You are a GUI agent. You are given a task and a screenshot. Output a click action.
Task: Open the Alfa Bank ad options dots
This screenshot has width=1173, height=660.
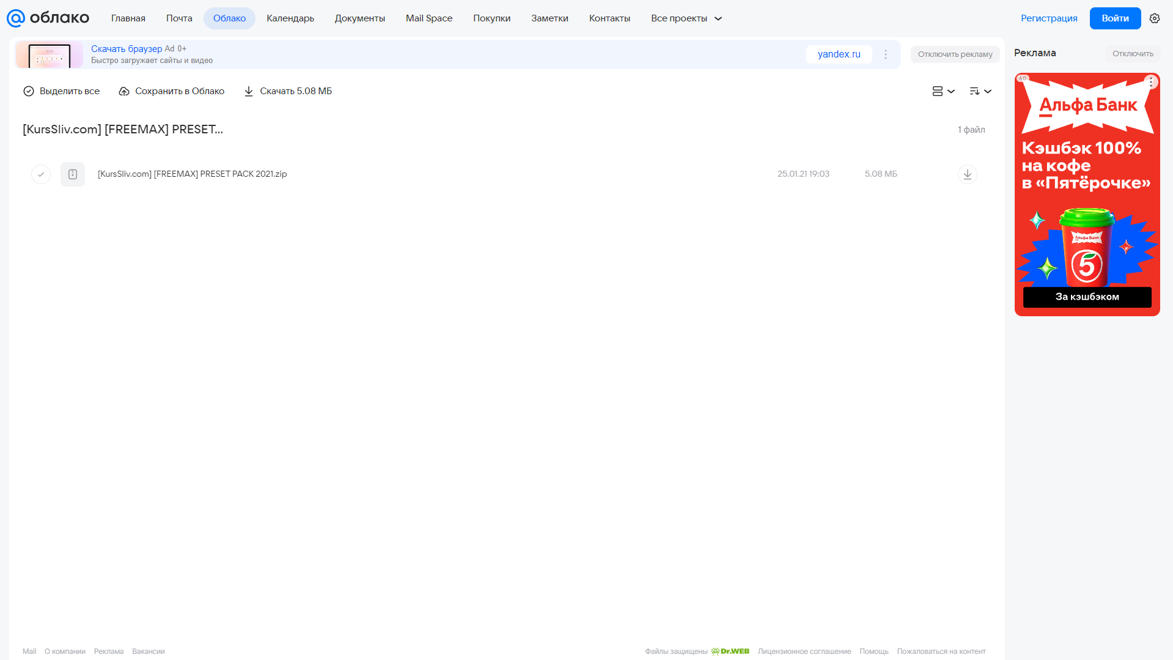pyautogui.click(x=1151, y=81)
